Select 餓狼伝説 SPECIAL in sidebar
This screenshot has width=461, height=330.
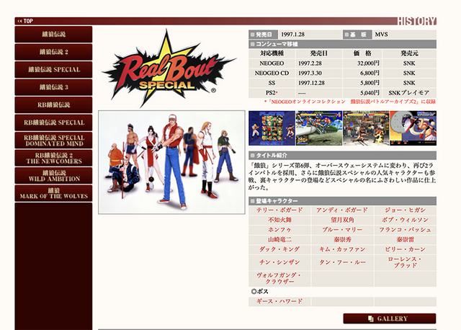[53, 70]
